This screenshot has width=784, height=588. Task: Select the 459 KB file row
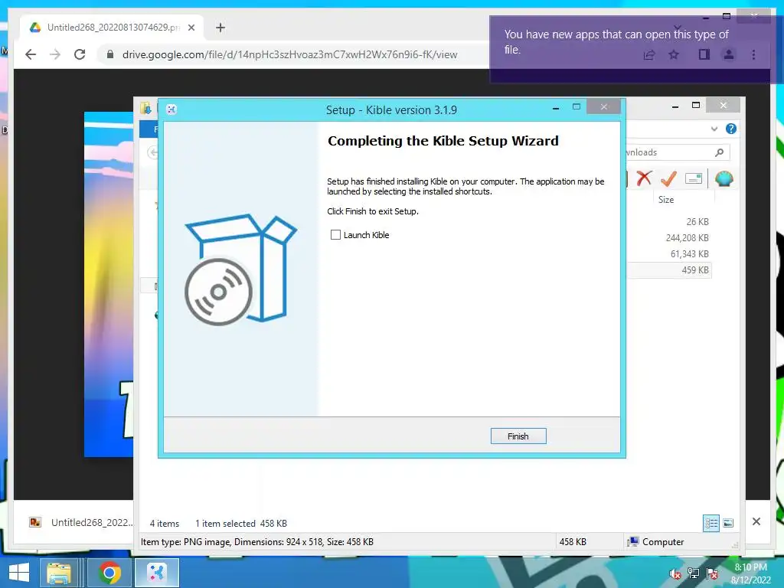tap(669, 270)
